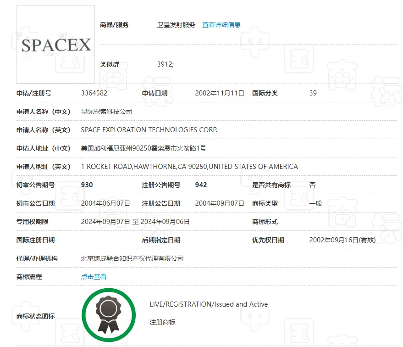The width and height of the screenshot is (403, 347).
Task: Click the shared trademark value 否
Action: 312,185
